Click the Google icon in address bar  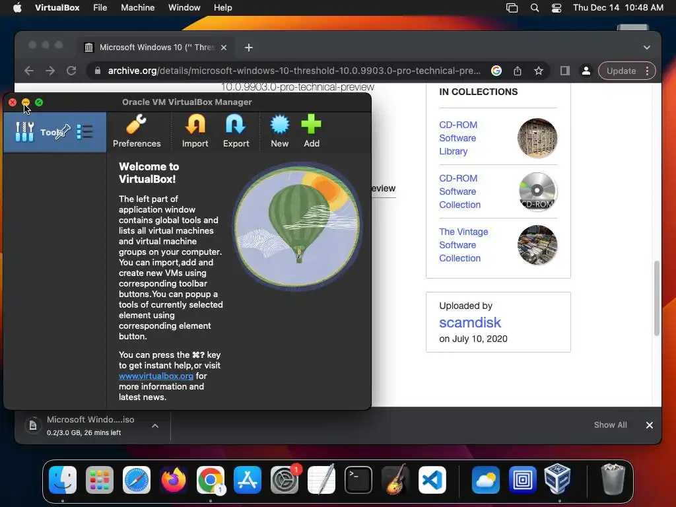point(496,71)
